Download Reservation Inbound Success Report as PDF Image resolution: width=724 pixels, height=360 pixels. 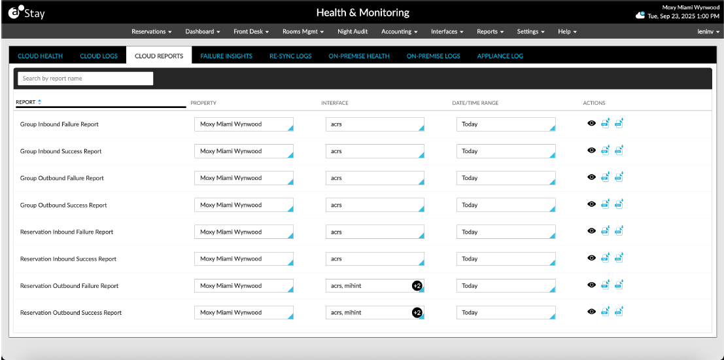(x=606, y=258)
